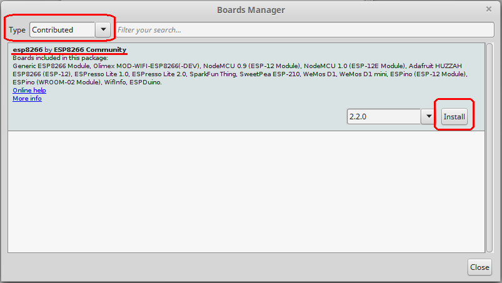Open the Type dropdown arrow

pyautogui.click(x=103, y=30)
